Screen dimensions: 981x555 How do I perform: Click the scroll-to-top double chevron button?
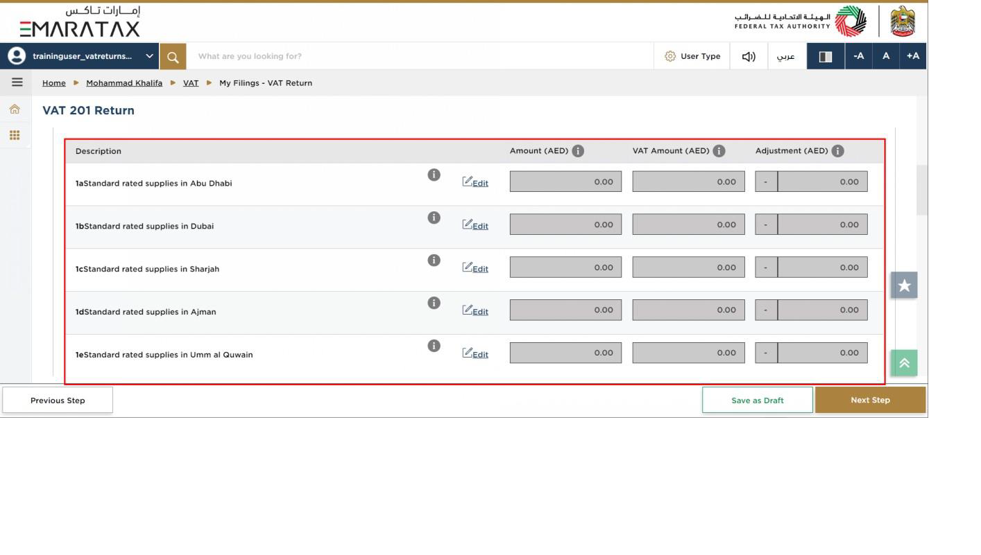click(x=904, y=362)
